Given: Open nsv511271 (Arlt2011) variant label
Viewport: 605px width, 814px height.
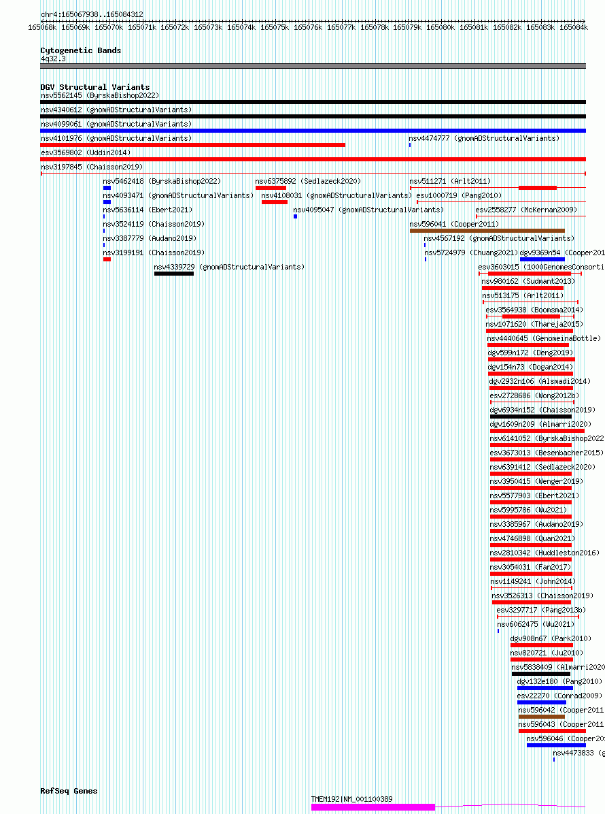Looking at the screenshot, I should (x=450, y=181).
